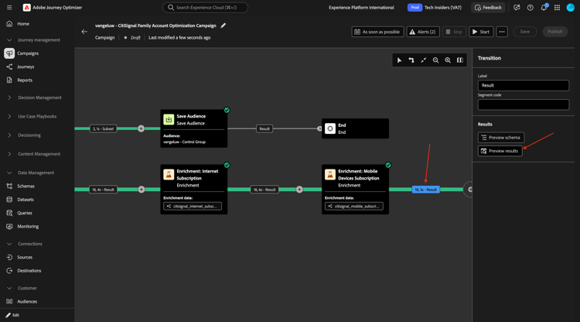Open Journeys in the sidebar
Viewport: 580px width, 322px height.
pos(26,67)
